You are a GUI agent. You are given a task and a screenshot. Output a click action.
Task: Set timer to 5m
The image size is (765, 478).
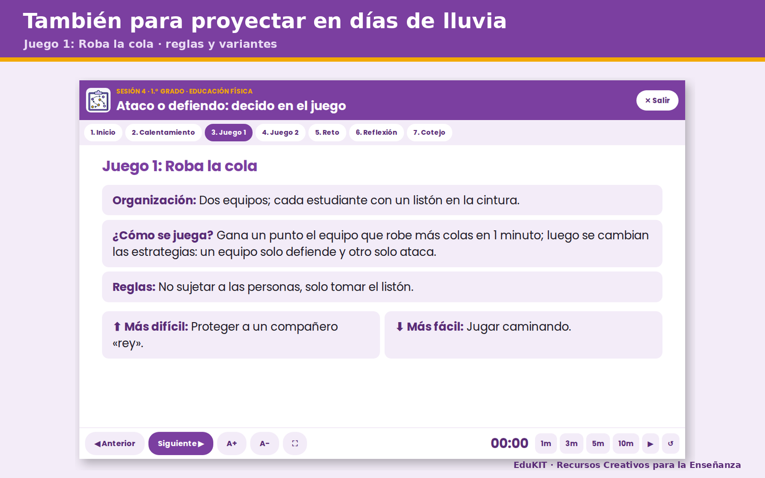[x=598, y=444]
